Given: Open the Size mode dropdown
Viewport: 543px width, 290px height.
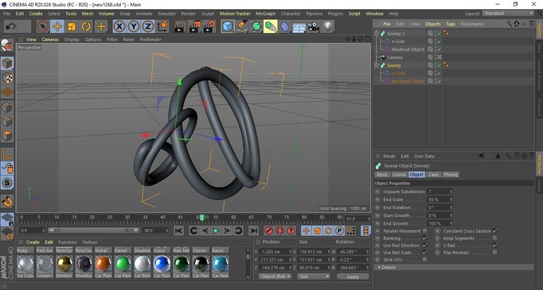Looking at the screenshot, I should coord(314,277).
